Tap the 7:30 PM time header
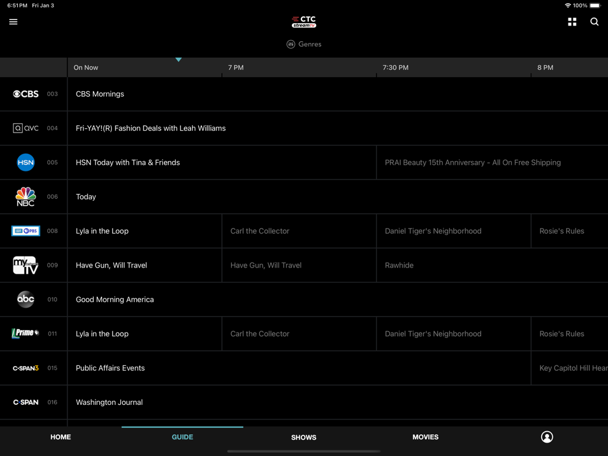Viewport: 608px width, 456px height. (396, 67)
